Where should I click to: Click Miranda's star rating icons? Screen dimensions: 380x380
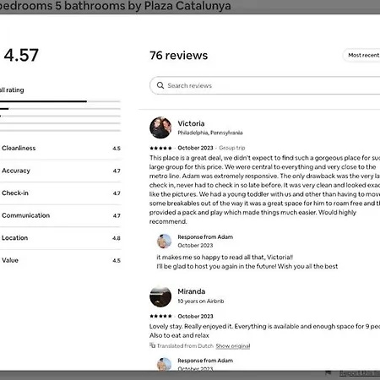[160, 316]
